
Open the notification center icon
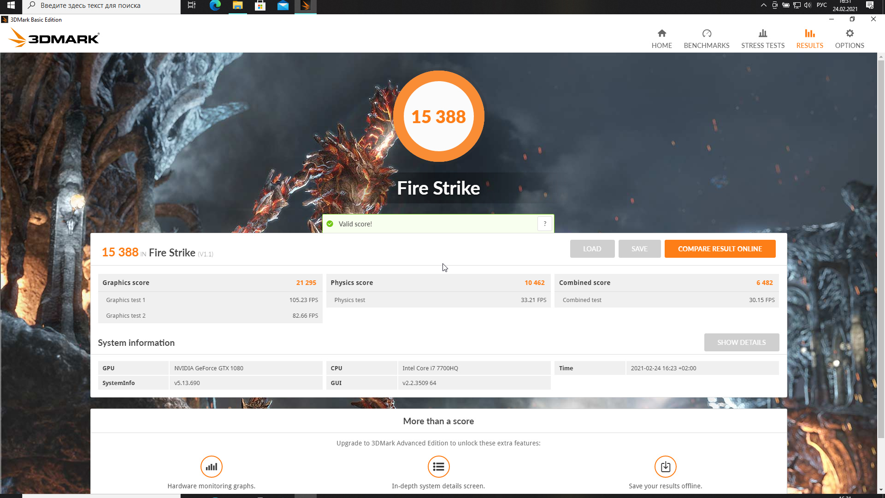tap(869, 6)
